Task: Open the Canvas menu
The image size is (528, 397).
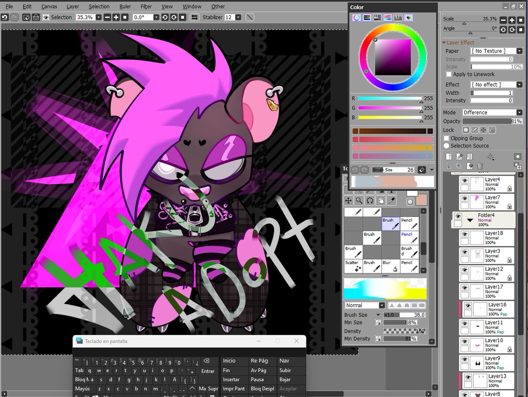Action: (49, 7)
